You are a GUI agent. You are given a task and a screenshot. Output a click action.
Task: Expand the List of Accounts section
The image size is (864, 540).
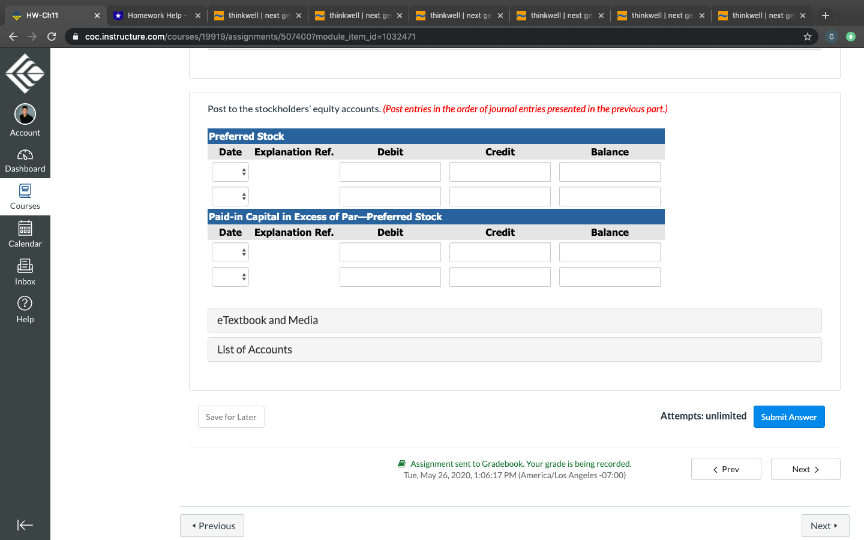click(515, 350)
